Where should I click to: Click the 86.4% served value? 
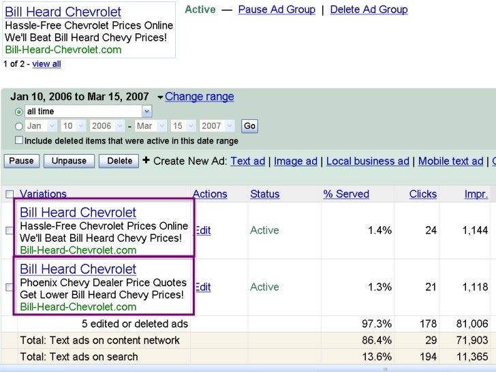[377, 340]
